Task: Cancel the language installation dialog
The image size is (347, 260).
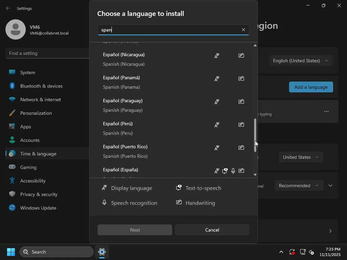Action: coord(212,230)
